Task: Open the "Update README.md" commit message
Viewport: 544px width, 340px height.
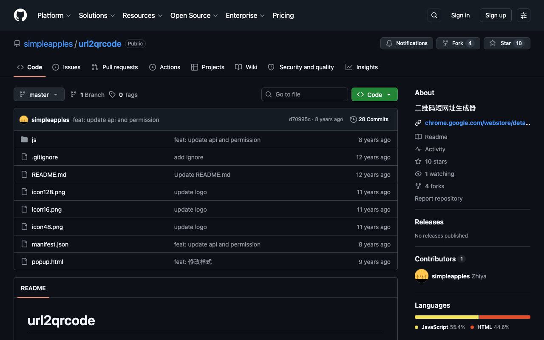Action: (x=202, y=175)
